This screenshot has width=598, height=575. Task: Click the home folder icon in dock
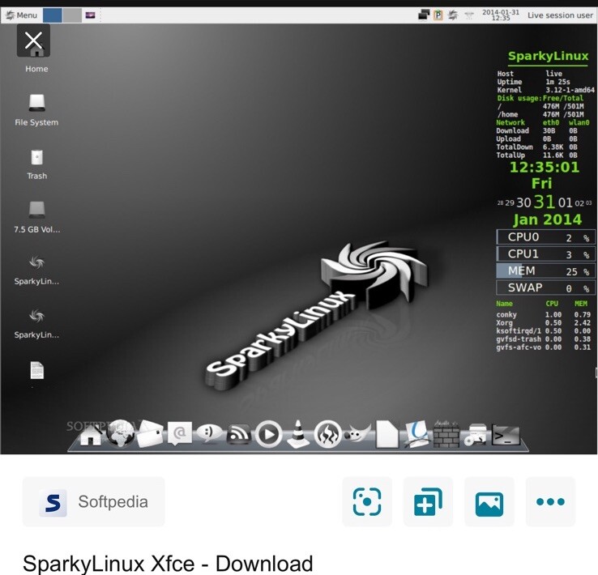(x=90, y=434)
